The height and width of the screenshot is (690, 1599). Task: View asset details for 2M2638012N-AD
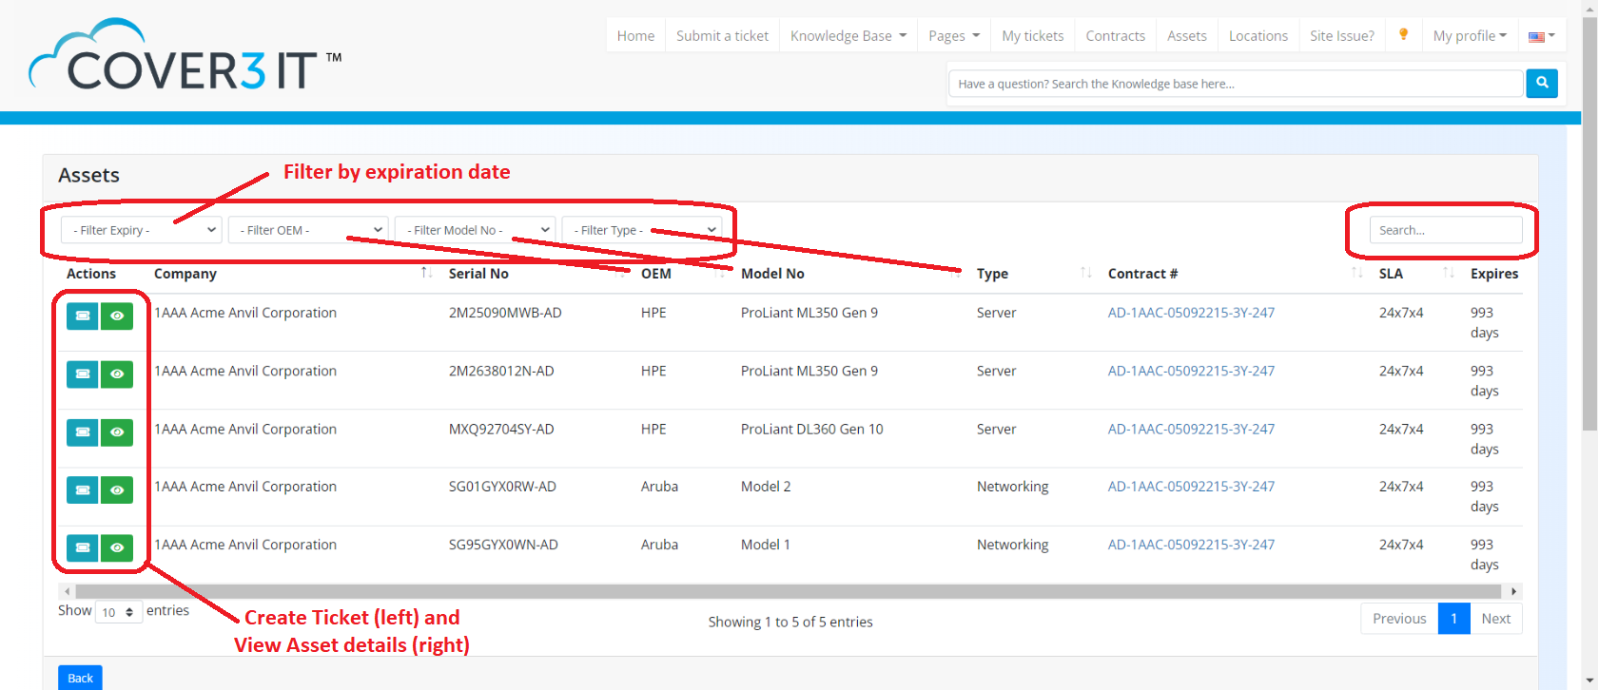117,374
